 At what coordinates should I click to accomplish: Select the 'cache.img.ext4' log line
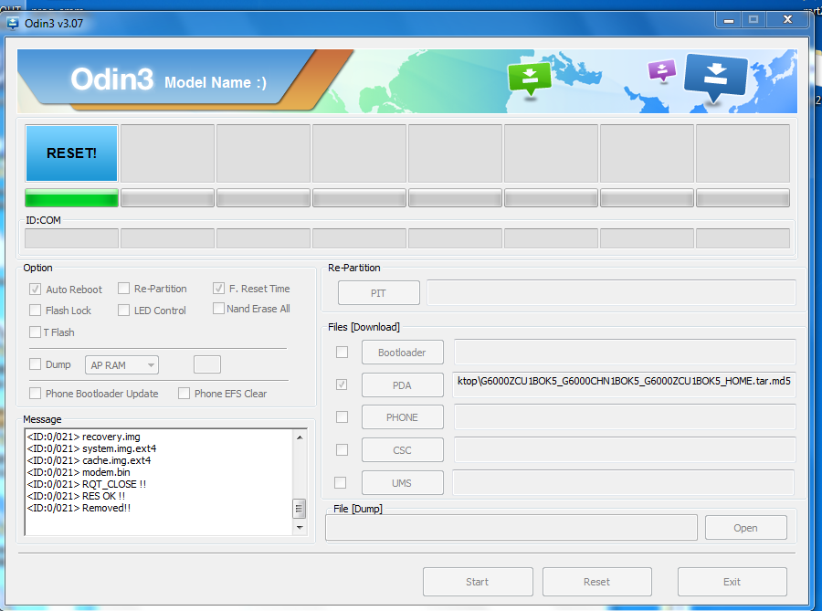point(90,460)
